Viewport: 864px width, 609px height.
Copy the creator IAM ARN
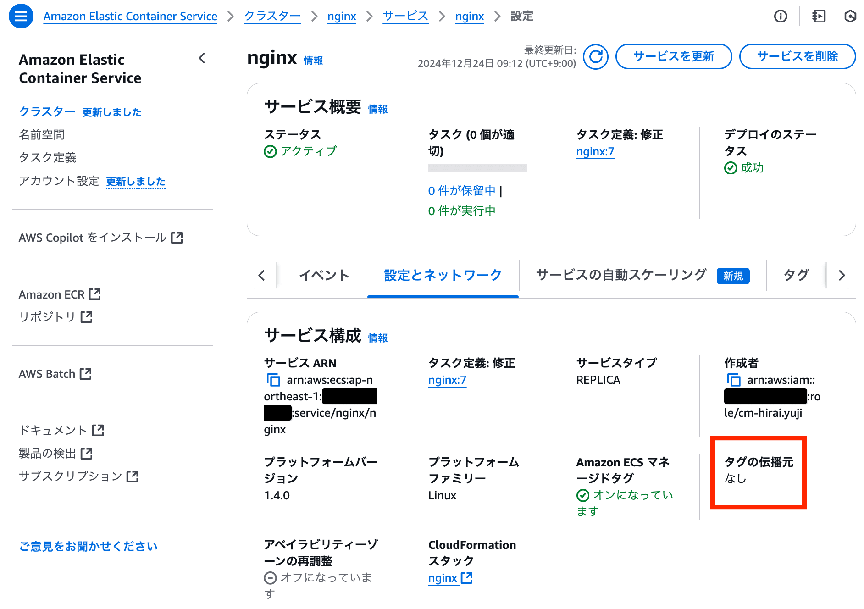(x=733, y=380)
